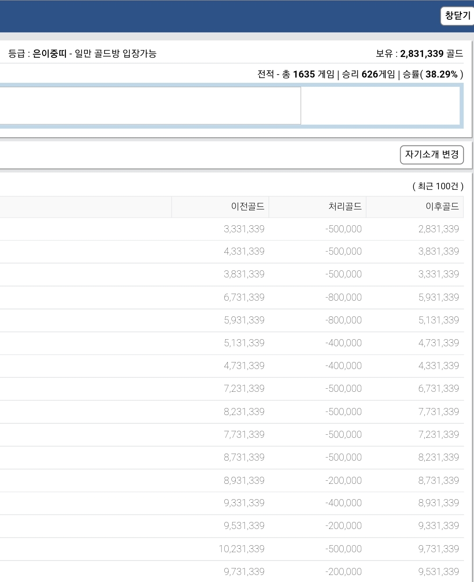This screenshot has width=474, height=582.
Task: Select the 이전골드 value 8,731,339
Action: tap(244, 457)
